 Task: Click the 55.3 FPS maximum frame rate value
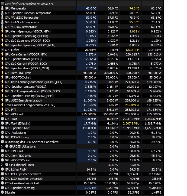[134, 192]
